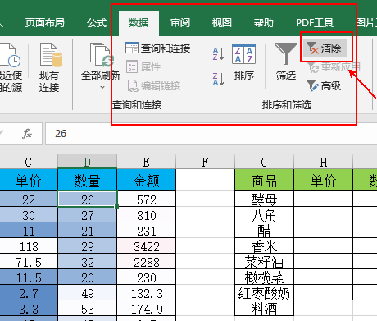Select the 菜籽油 cell

coord(264,262)
